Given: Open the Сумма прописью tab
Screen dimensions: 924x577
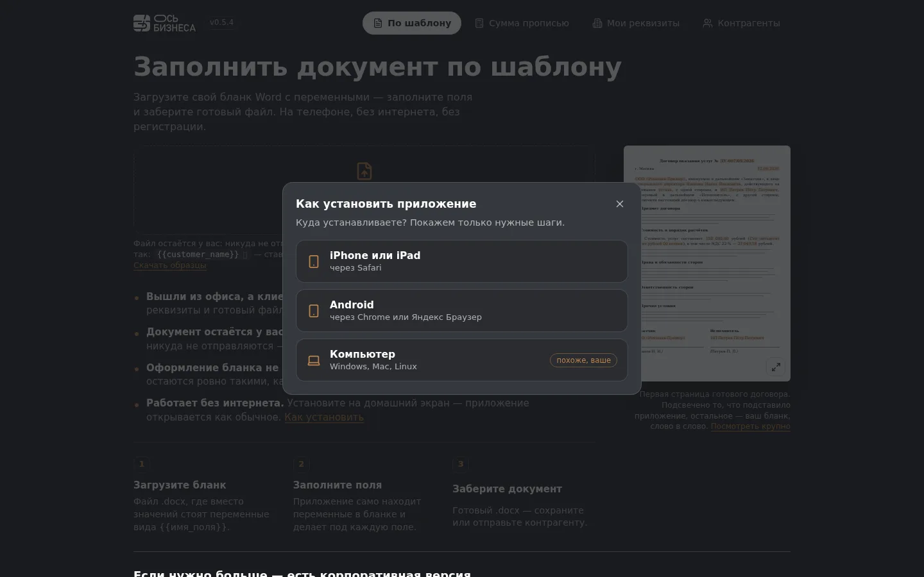Looking at the screenshot, I should [x=522, y=23].
